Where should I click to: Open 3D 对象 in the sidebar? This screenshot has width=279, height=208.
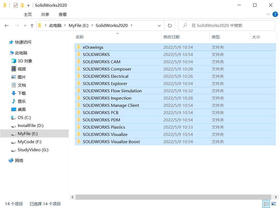click(x=25, y=61)
